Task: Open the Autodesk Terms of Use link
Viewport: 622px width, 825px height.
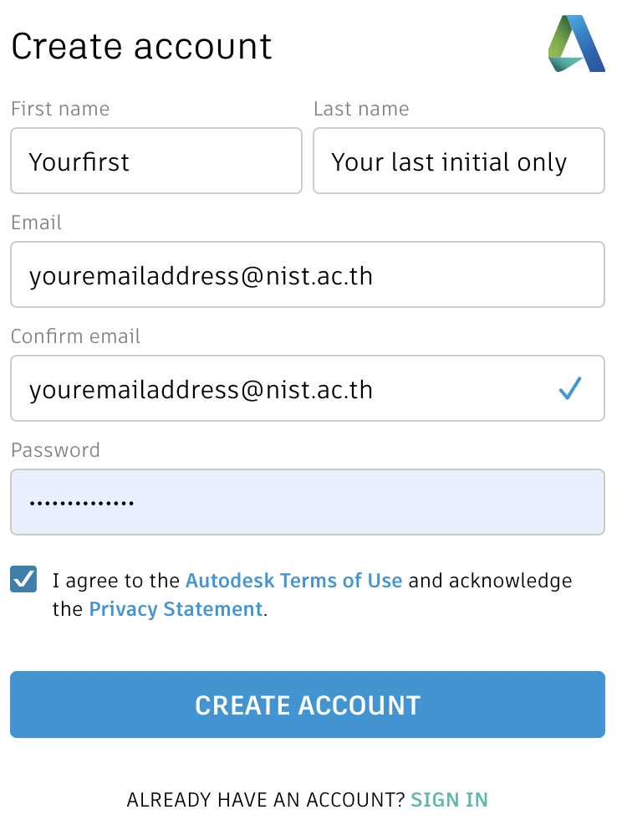Action: pyautogui.click(x=293, y=581)
